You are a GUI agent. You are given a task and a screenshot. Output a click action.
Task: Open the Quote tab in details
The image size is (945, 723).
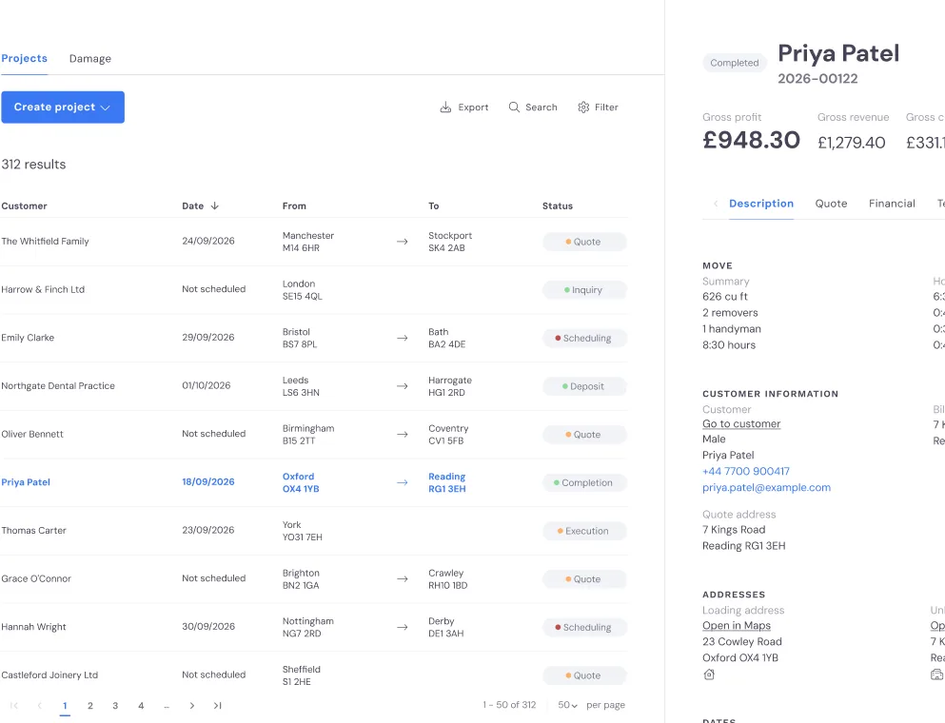831,204
